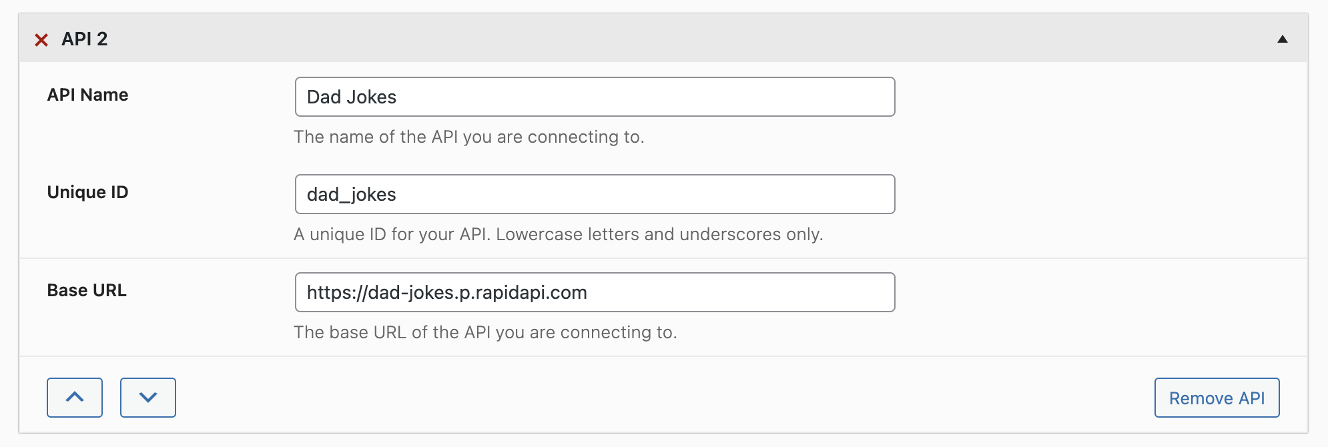Focus the API Name input field
Viewport: 1328px width, 447px height.
tap(595, 97)
